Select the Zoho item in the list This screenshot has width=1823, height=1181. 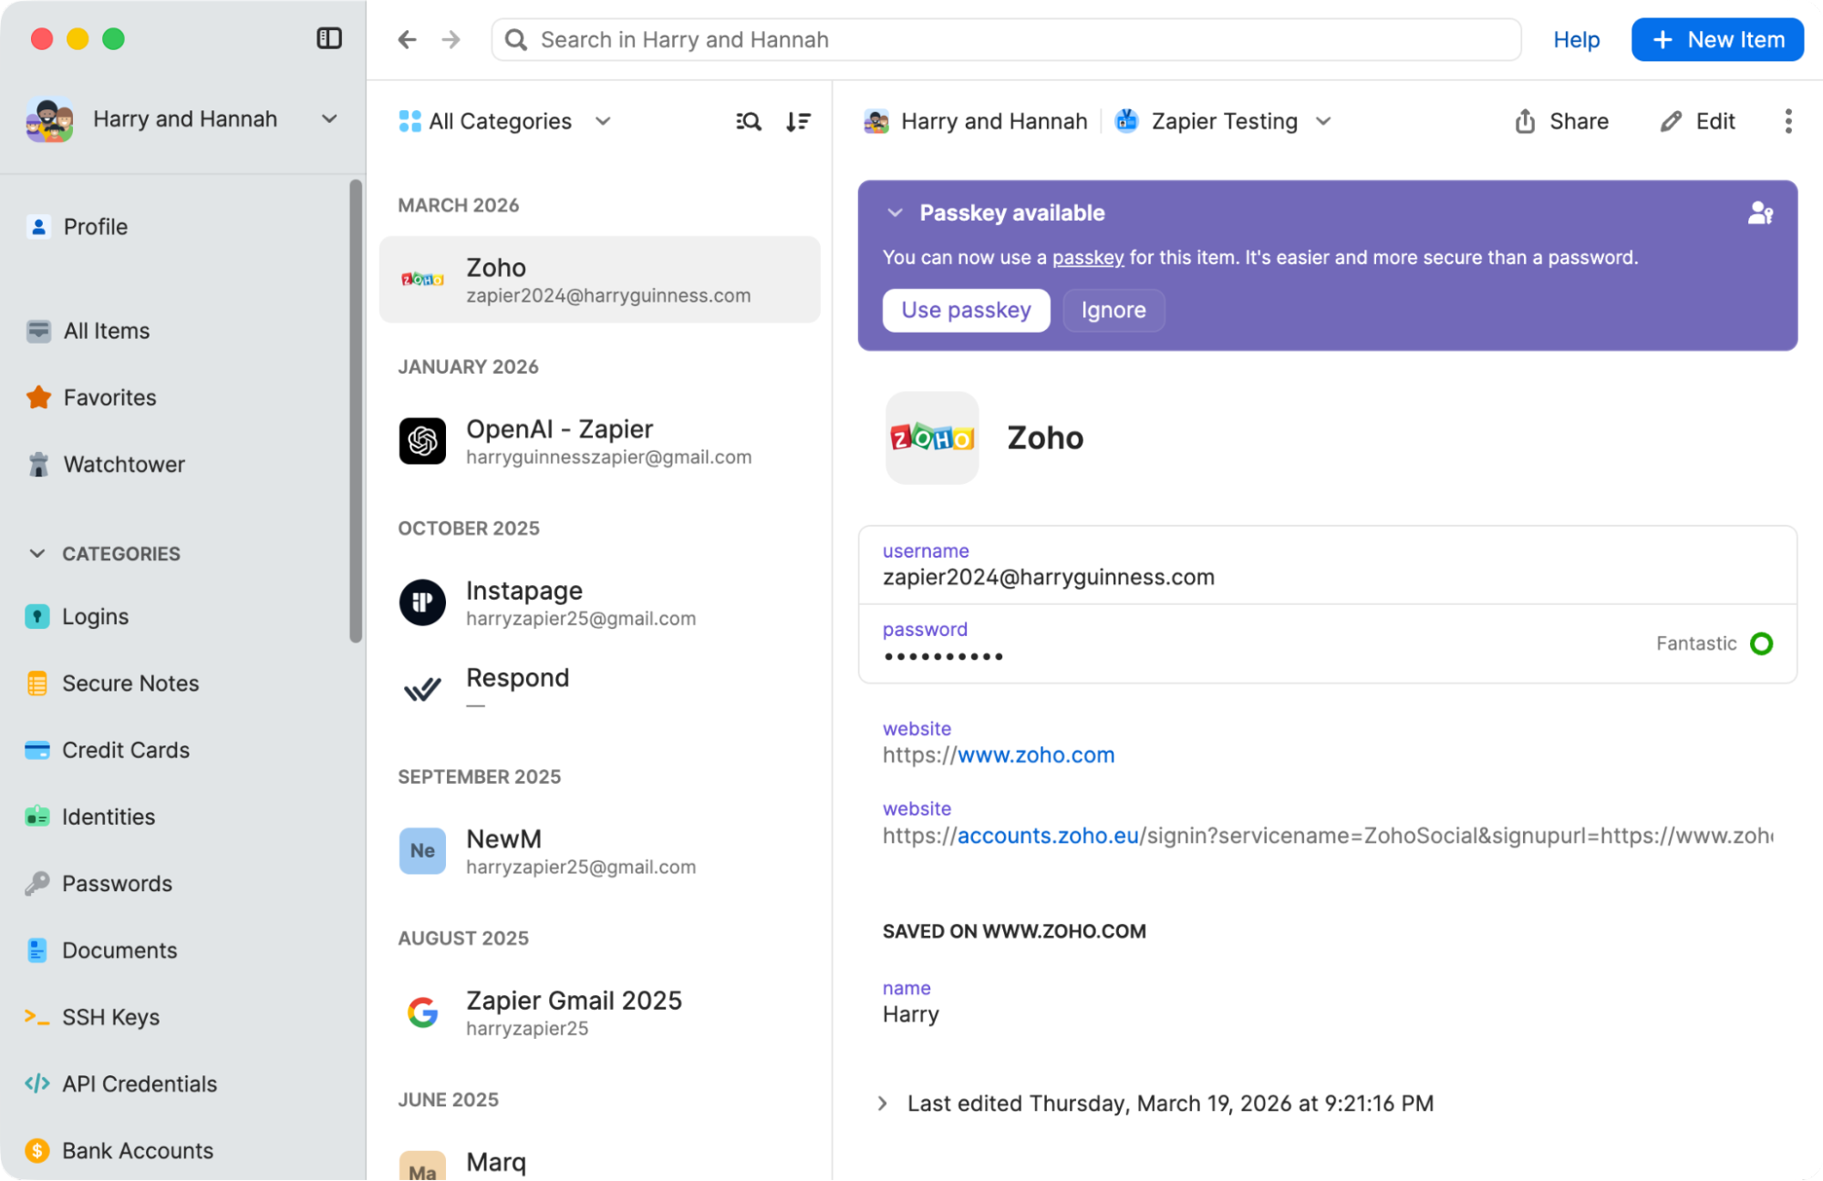click(x=599, y=279)
